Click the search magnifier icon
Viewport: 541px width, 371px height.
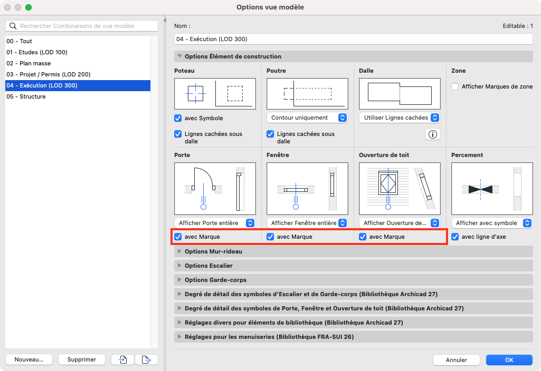click(13, 26)
